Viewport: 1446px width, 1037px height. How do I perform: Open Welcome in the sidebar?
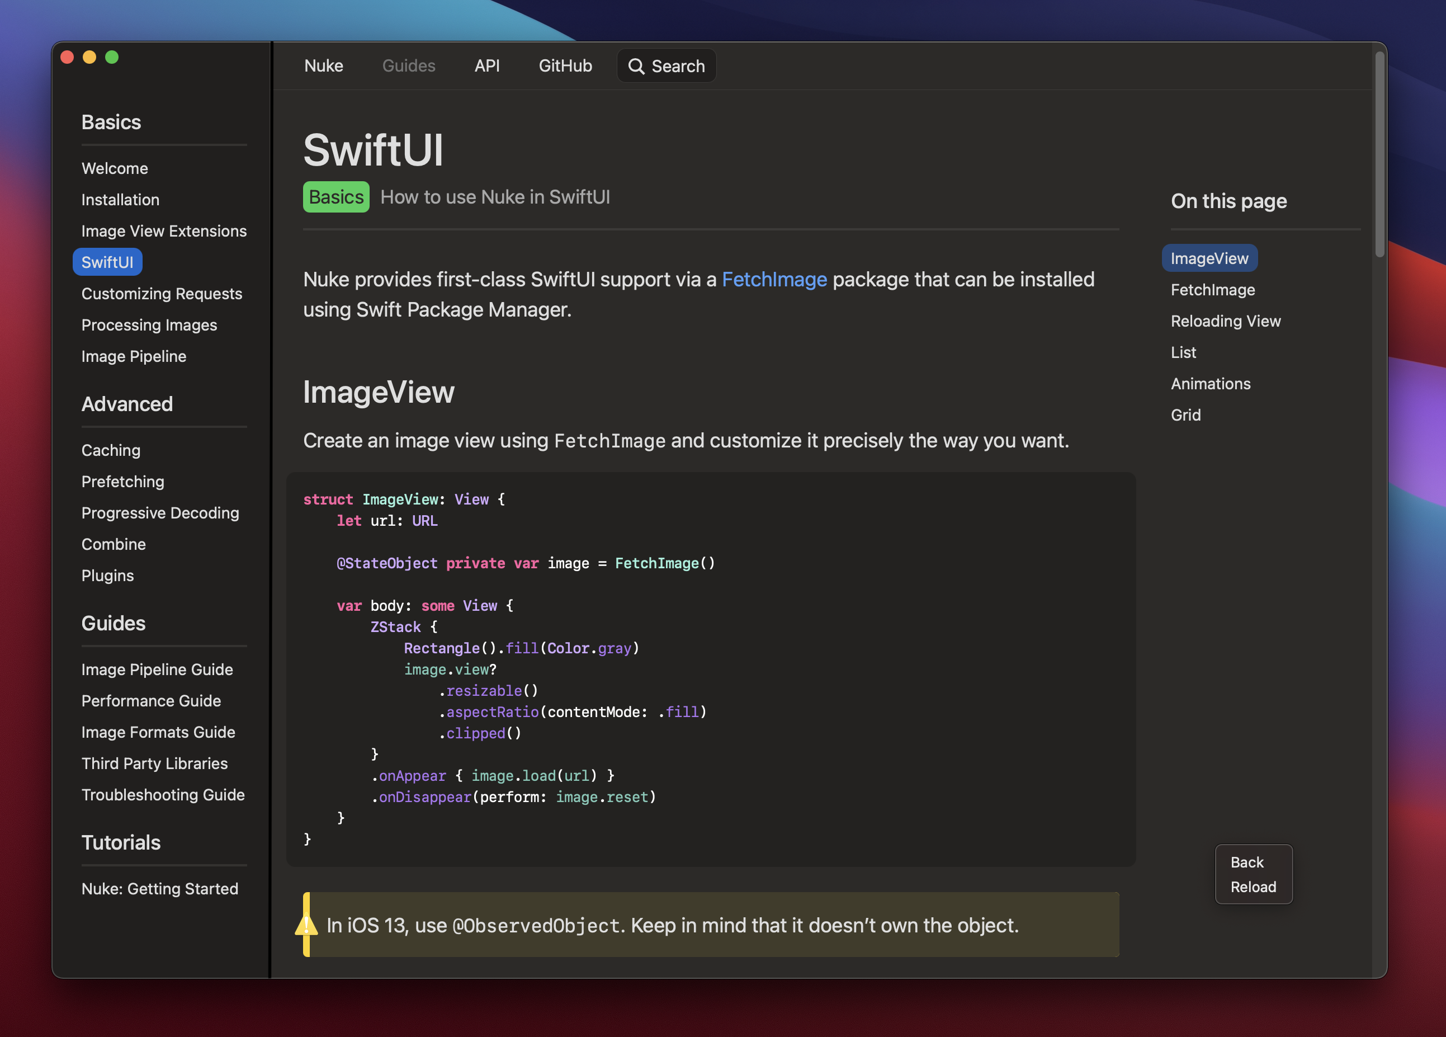coord(115,168)
